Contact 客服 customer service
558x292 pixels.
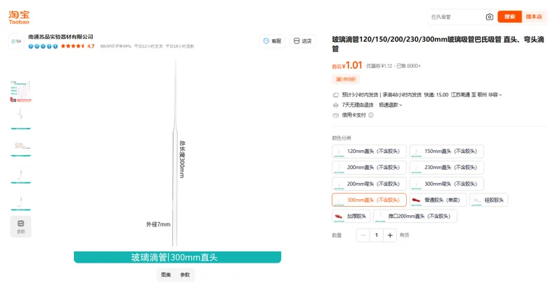tap(272, 41)
